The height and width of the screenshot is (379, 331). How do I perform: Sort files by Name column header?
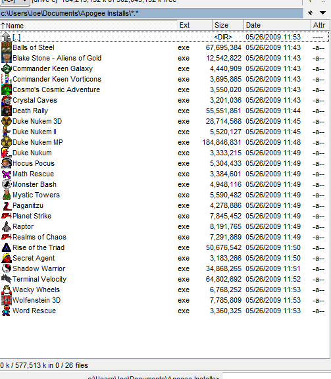[88, 26]
